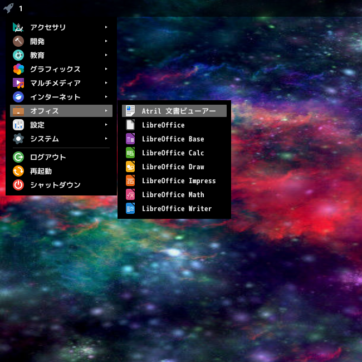The height and width of the screenshot is (362, 362).
Task: Expand the マルチメディア submenu arrow
Action: click(x=106, y=83)
